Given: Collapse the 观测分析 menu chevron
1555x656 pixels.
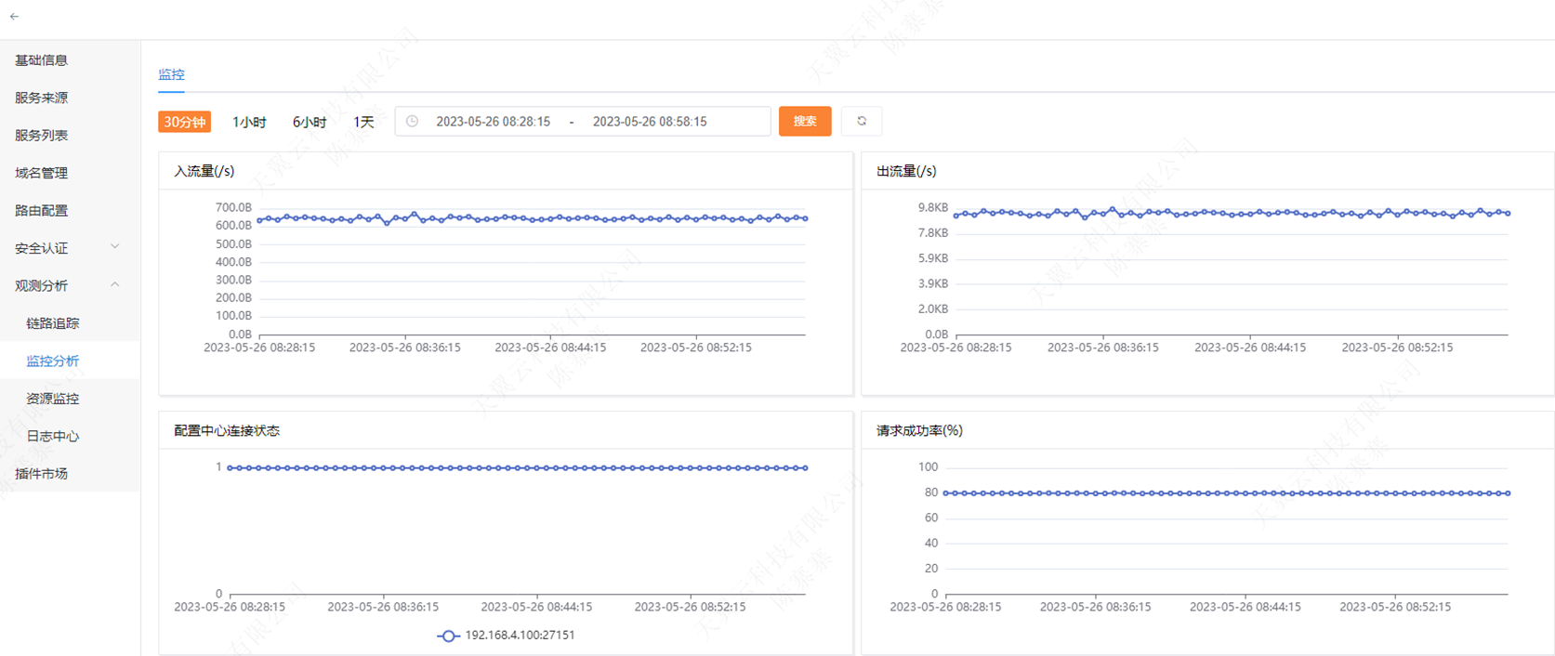Looking at the screenshot, I should [115, 285].
